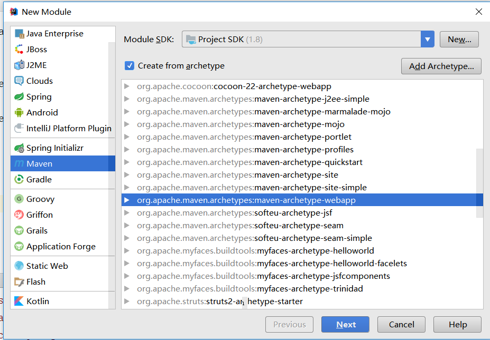
Task: Toggle Create from archetype checkbox
Action: pyautogui.click(x=130, y=66)
